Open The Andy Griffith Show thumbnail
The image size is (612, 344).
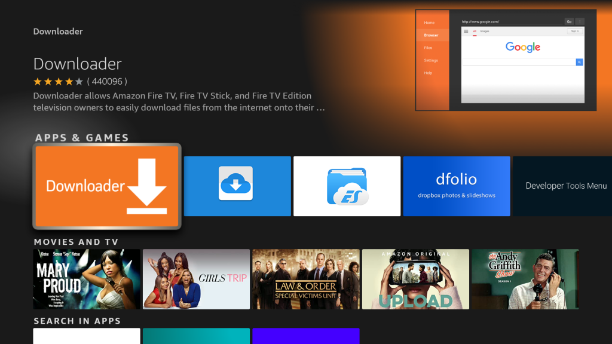tap(525, 279)
